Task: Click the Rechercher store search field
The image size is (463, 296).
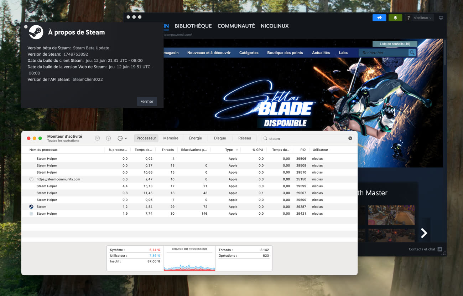Action: (x=384, y=53)
